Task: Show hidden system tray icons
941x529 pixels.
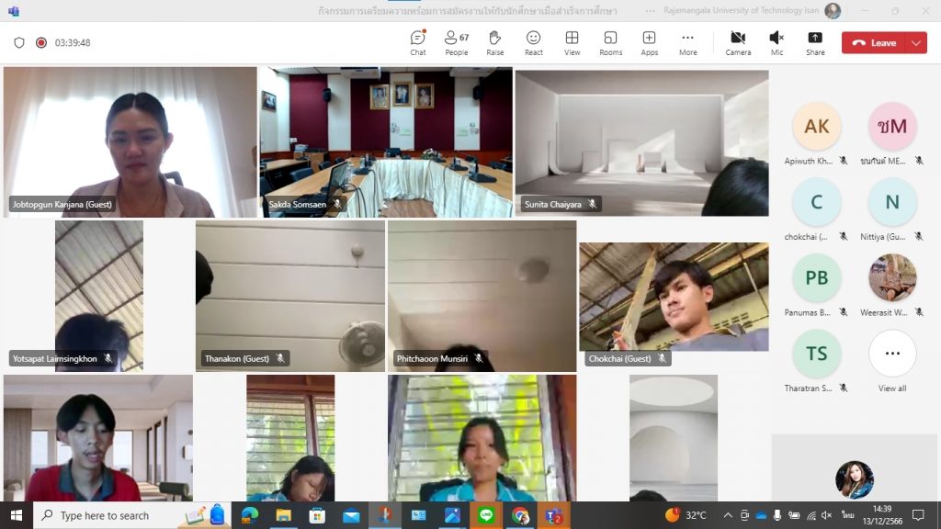Action: click(x=728, y=515)
